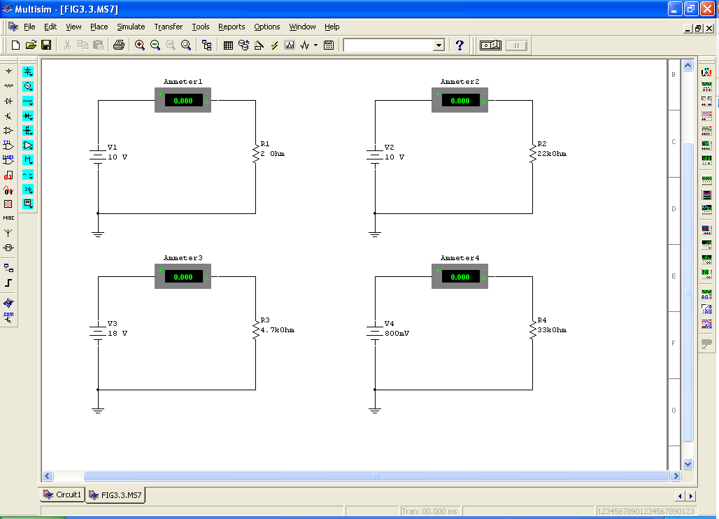Toggle the simulation run/stop switch
This screenshot has height=519, width=719.
tap(490, 44)
